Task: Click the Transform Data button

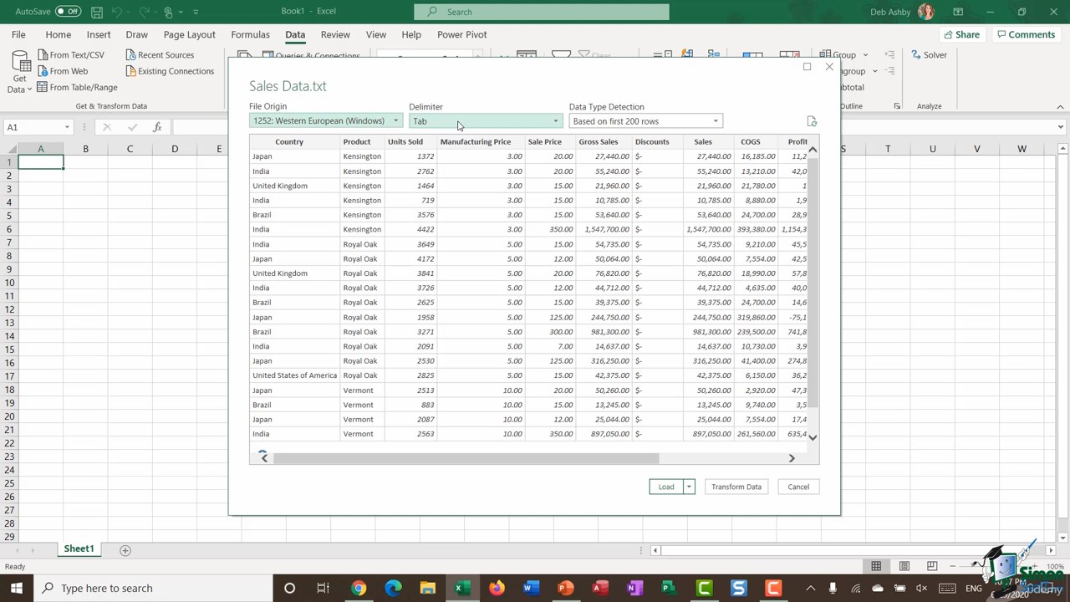Action: (x=736, y=487)
